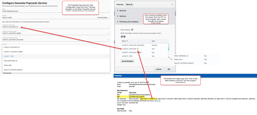Click the Event Variables button

tap(128, 61)
